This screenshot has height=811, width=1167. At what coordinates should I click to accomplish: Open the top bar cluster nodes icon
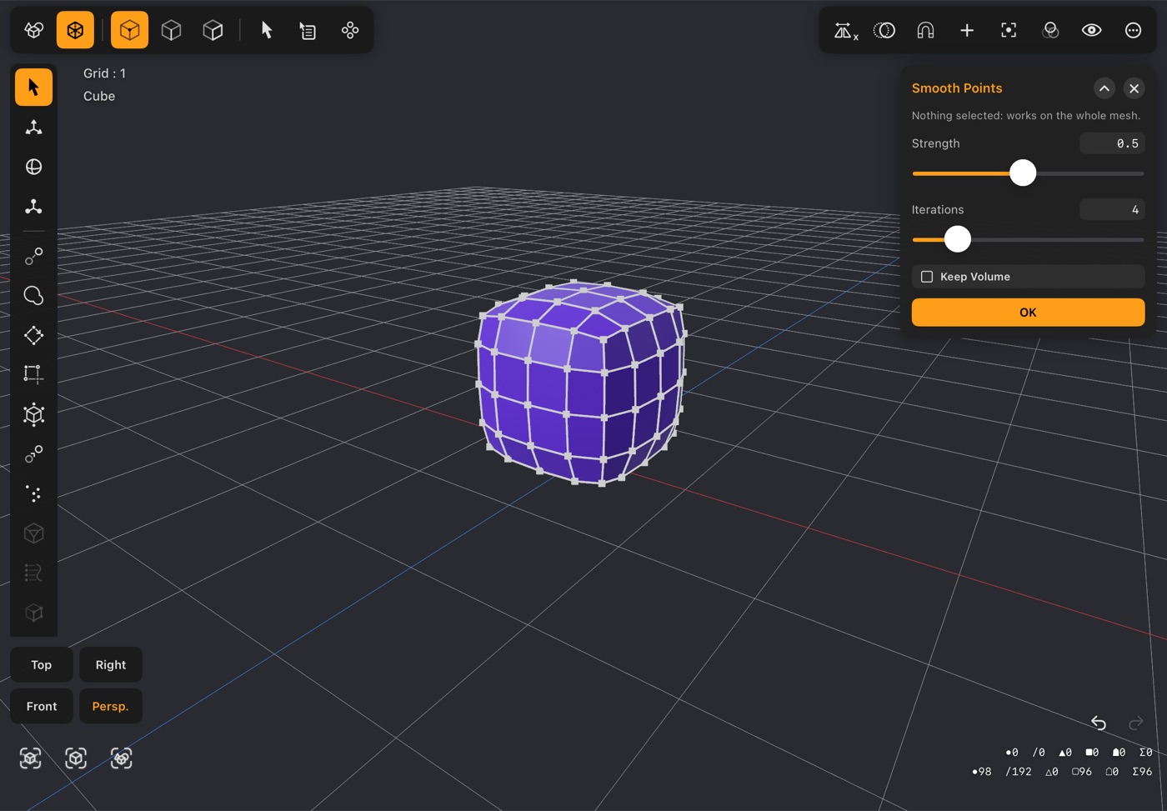tap(350, 30)
